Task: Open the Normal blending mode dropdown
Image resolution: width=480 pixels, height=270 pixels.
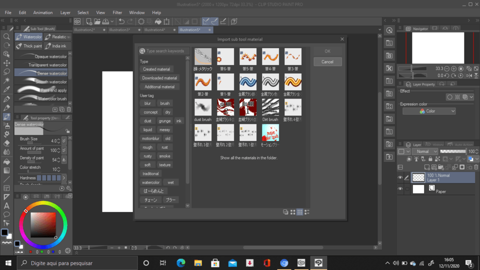Action: [425, 151]
